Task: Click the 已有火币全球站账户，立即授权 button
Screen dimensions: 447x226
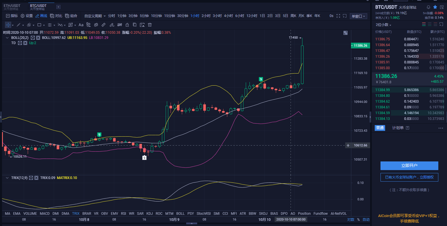Action: [x=409, y=177]
